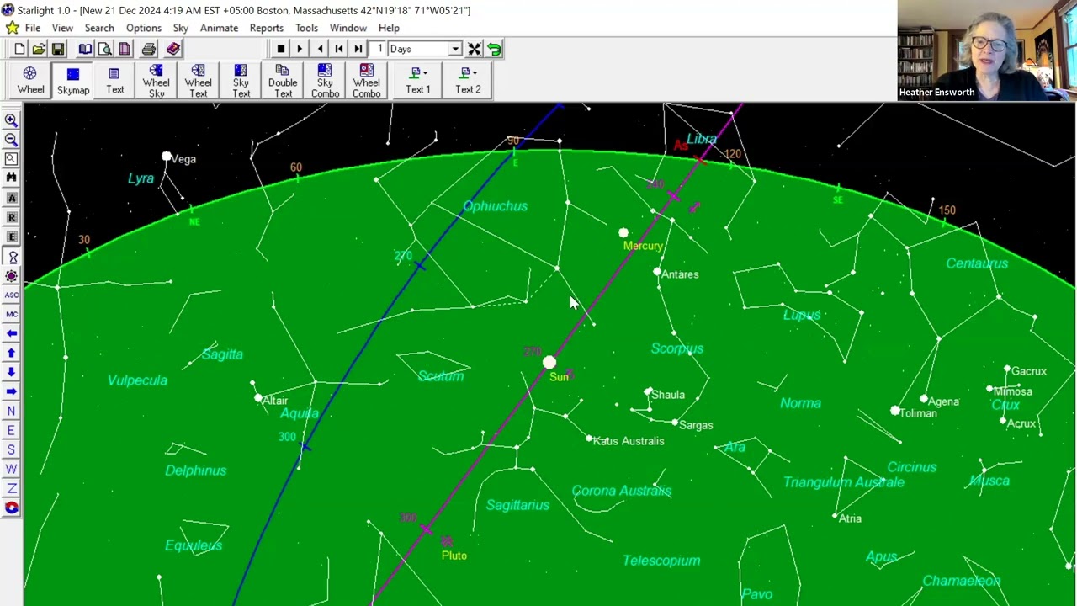The width and height of the screenshot is (1077, 606).
Task: Face the sky map East (E)
Action: 11,430
